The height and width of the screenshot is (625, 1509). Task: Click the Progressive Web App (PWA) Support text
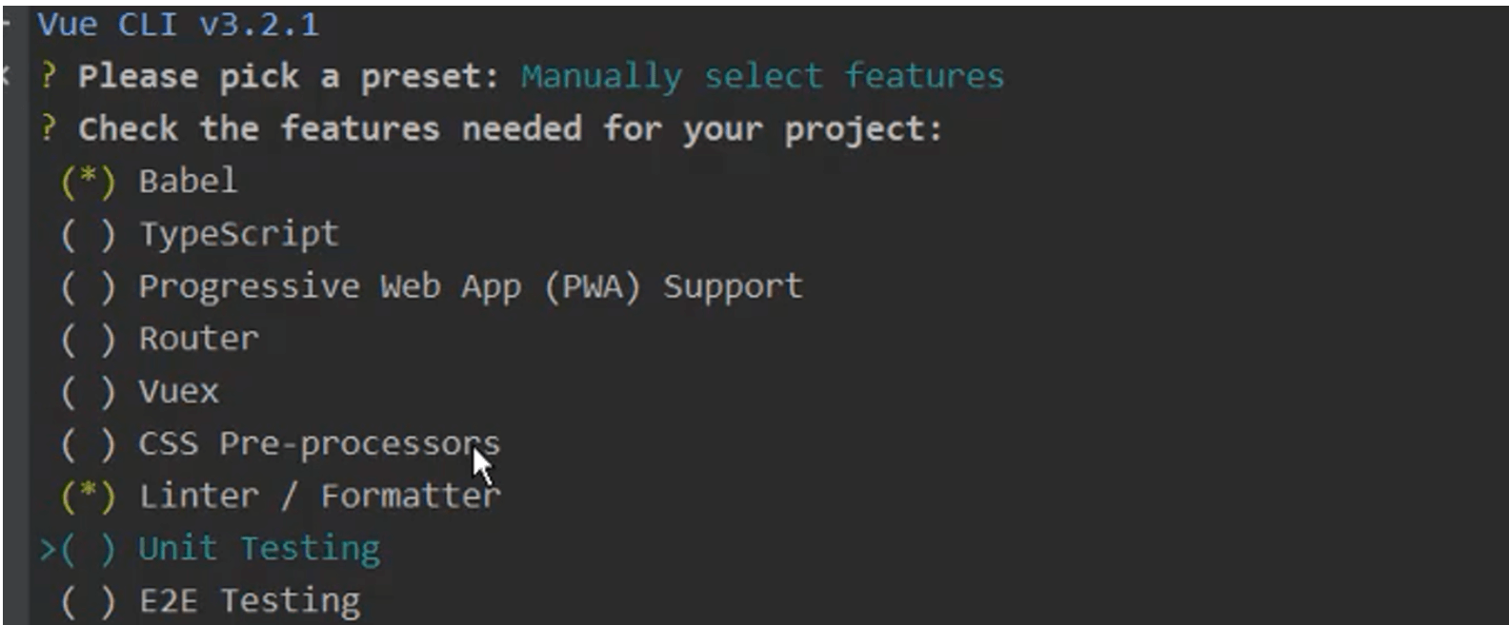pyautogui.click(x=471, y=286)
